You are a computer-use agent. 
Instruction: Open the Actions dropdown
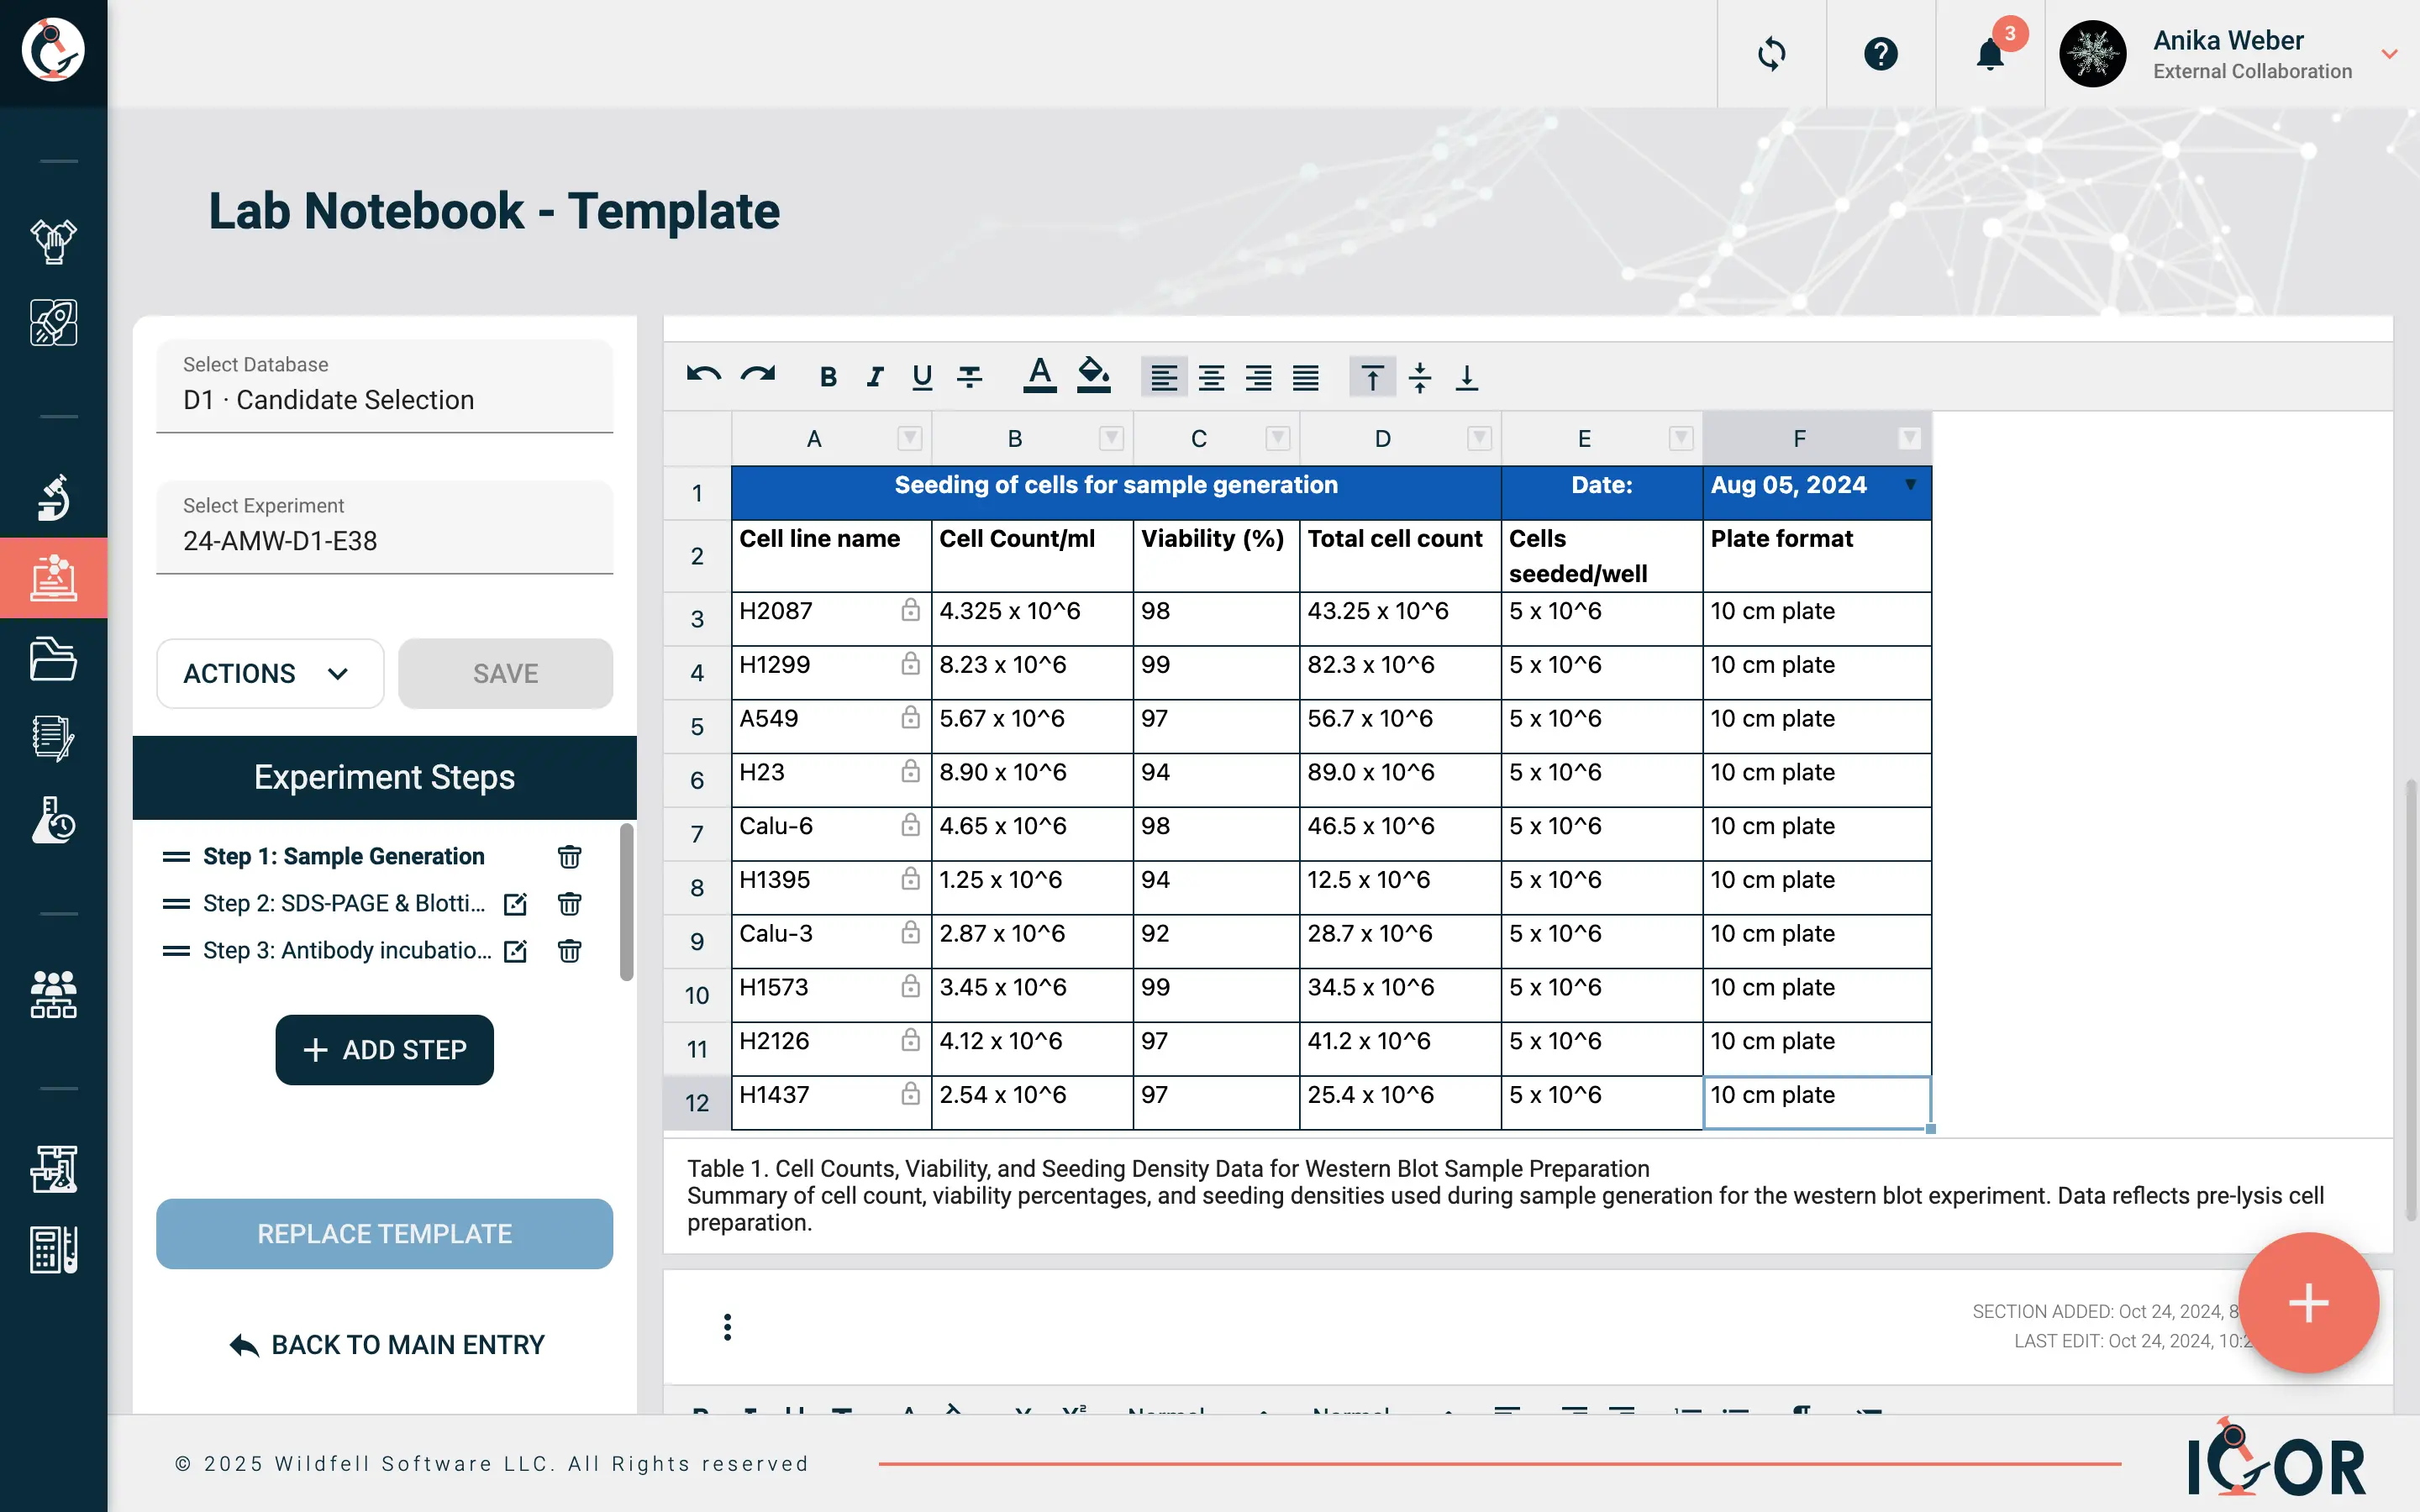pyautogui.click(x=268, y=673)
